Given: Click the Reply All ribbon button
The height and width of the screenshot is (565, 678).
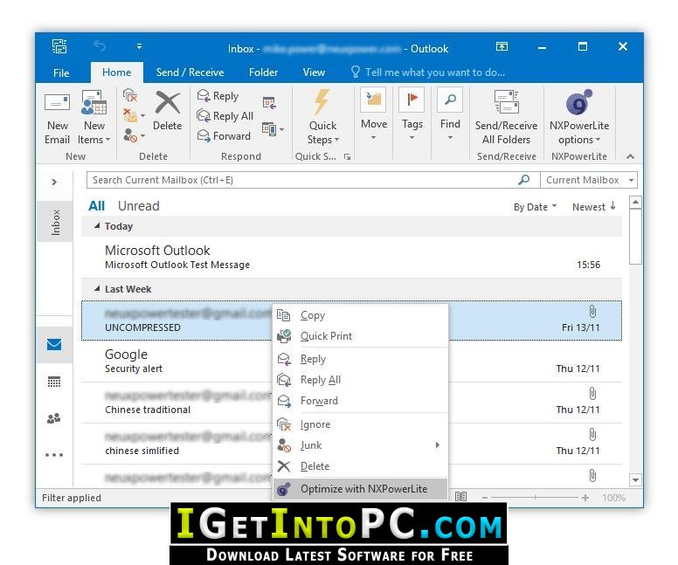Looking at the screenshot, I should pyautogui.click(x=225, y=116).
